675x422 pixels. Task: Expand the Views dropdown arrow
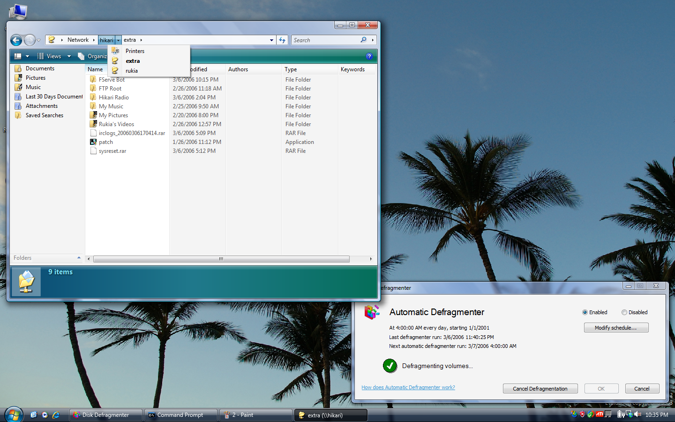pyautogui.click(x=69, y=56)
